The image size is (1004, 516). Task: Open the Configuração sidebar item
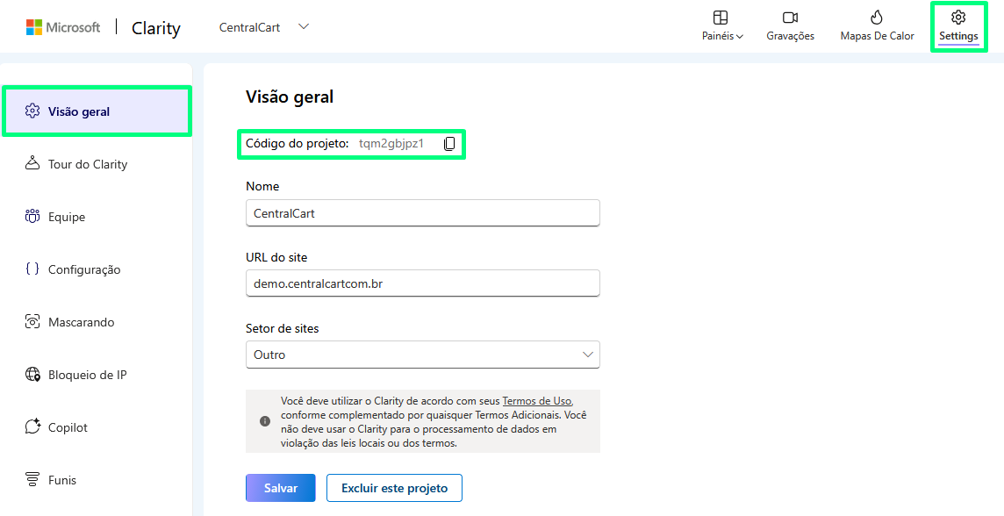click(85, 269)
